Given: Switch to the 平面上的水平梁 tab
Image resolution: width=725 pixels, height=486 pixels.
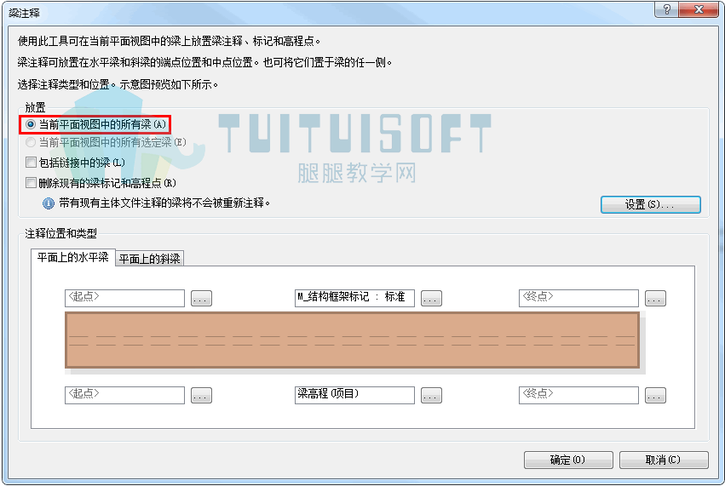Looking at the screenshot, I should tap(73, 257).
